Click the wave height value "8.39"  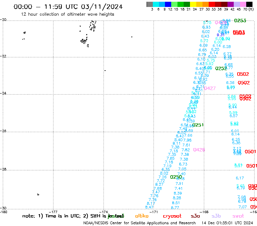[178, 193]
